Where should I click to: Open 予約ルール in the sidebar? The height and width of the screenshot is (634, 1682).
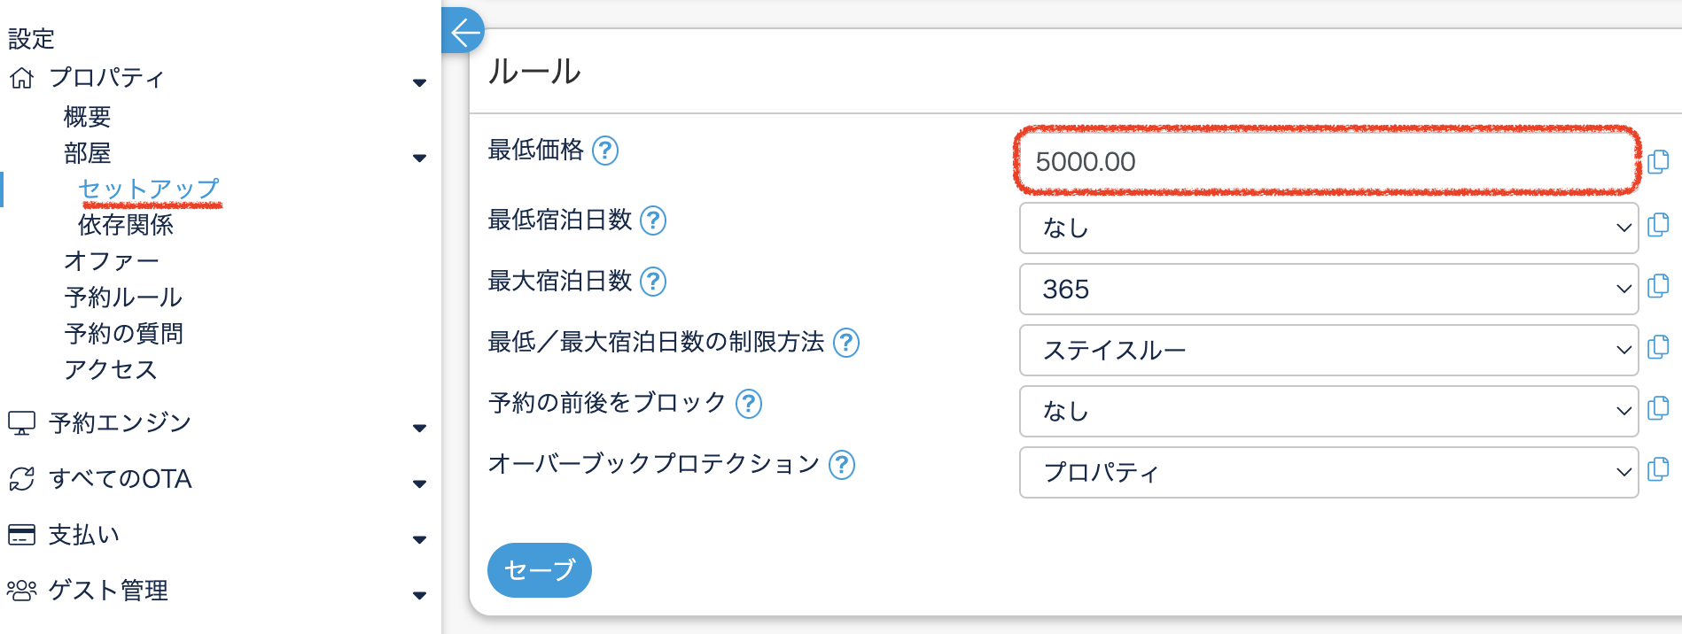[x=123, y=298]
